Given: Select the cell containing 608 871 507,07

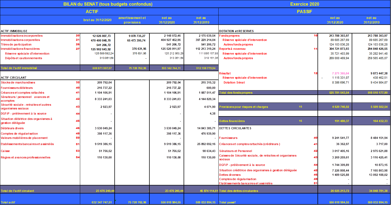Looking at the screenshot, I should tap(102, 68).
